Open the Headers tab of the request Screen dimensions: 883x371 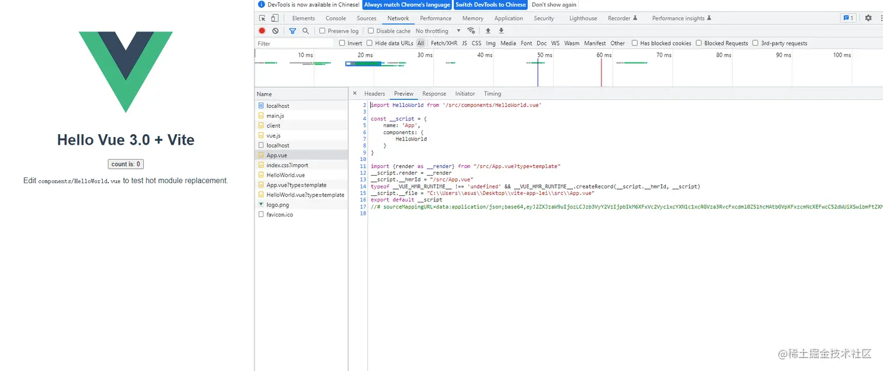(374, 93)
